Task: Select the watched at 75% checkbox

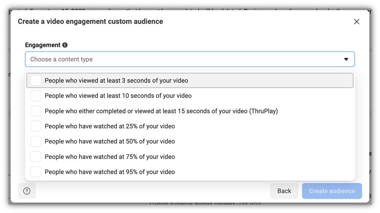Action: coord(36,156)
